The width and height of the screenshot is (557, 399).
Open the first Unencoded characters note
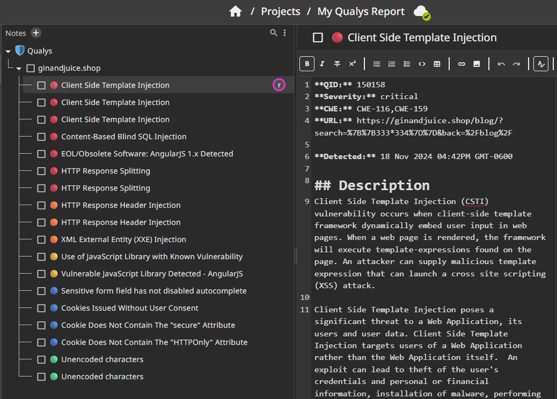pyautogui.click(x=102, y=359)
